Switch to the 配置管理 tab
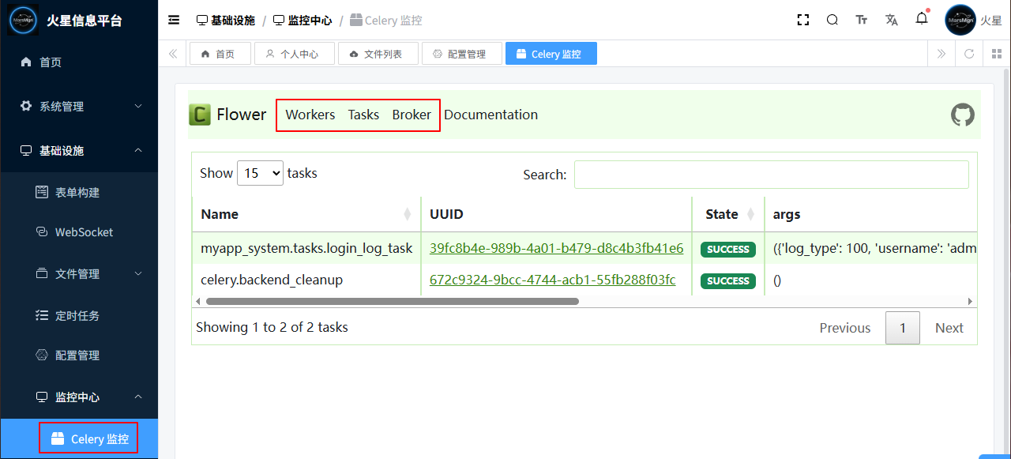The image size is (1011, 459). coord(462,54)
